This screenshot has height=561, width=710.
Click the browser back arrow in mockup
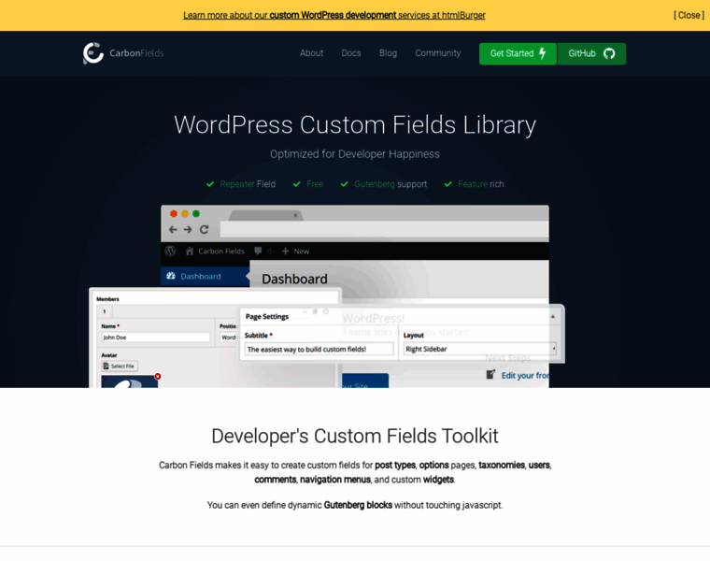173,229
